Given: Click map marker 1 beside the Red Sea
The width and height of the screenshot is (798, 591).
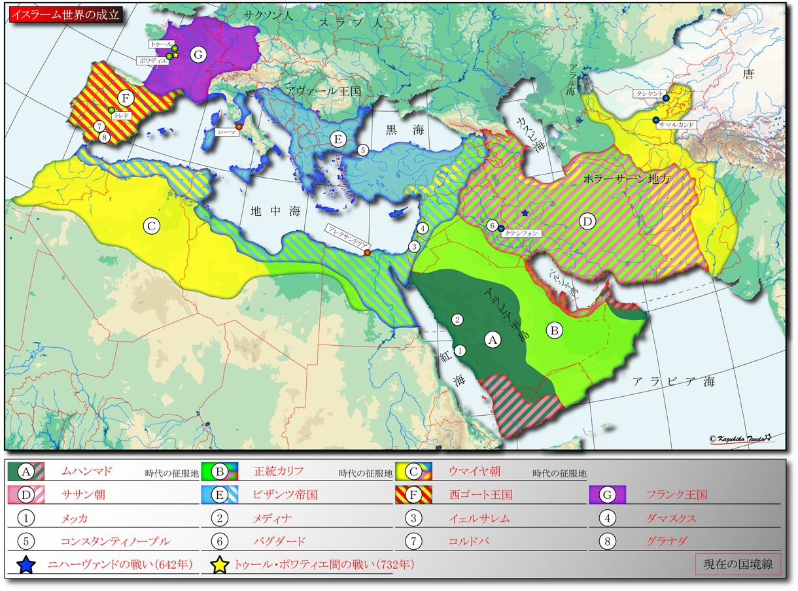Looking at the screenshot, I should [460, 350].
